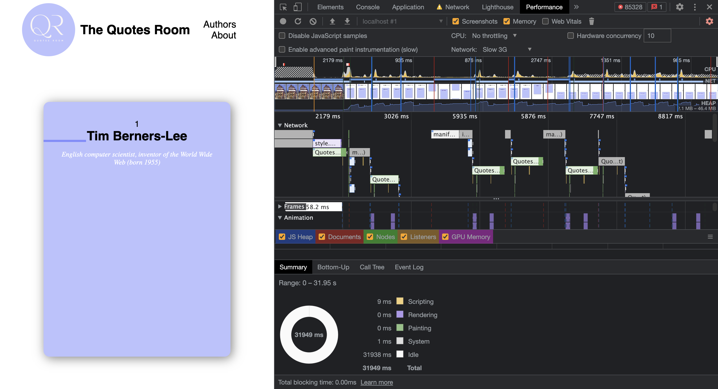The width and height of the screenshot is (718, 389).
Task: Delete recording using trash icon
Action: [591, 21]
